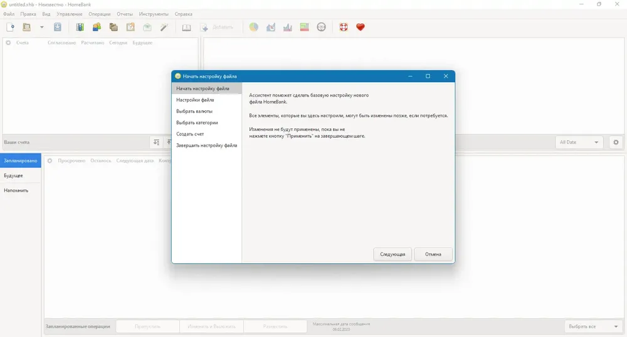Open the Вид menu
Image resolution: width=627 pixels, height=337 pixels.
[46, 14]
